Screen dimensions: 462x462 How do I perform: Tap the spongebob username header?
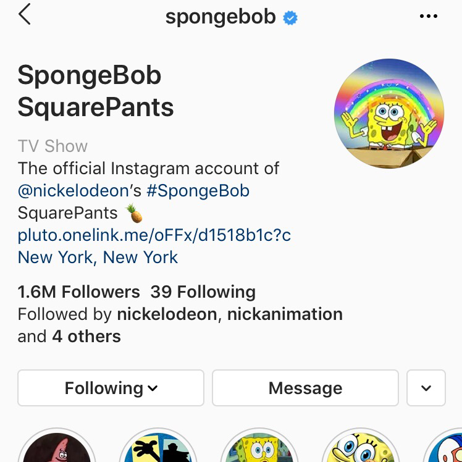click(x=220, y=17)
